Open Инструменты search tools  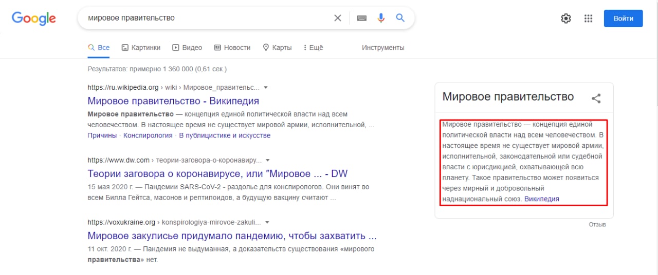click(x=383, y=48)
